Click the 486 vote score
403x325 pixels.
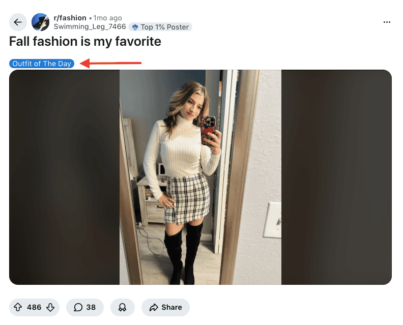coord(34,307)
